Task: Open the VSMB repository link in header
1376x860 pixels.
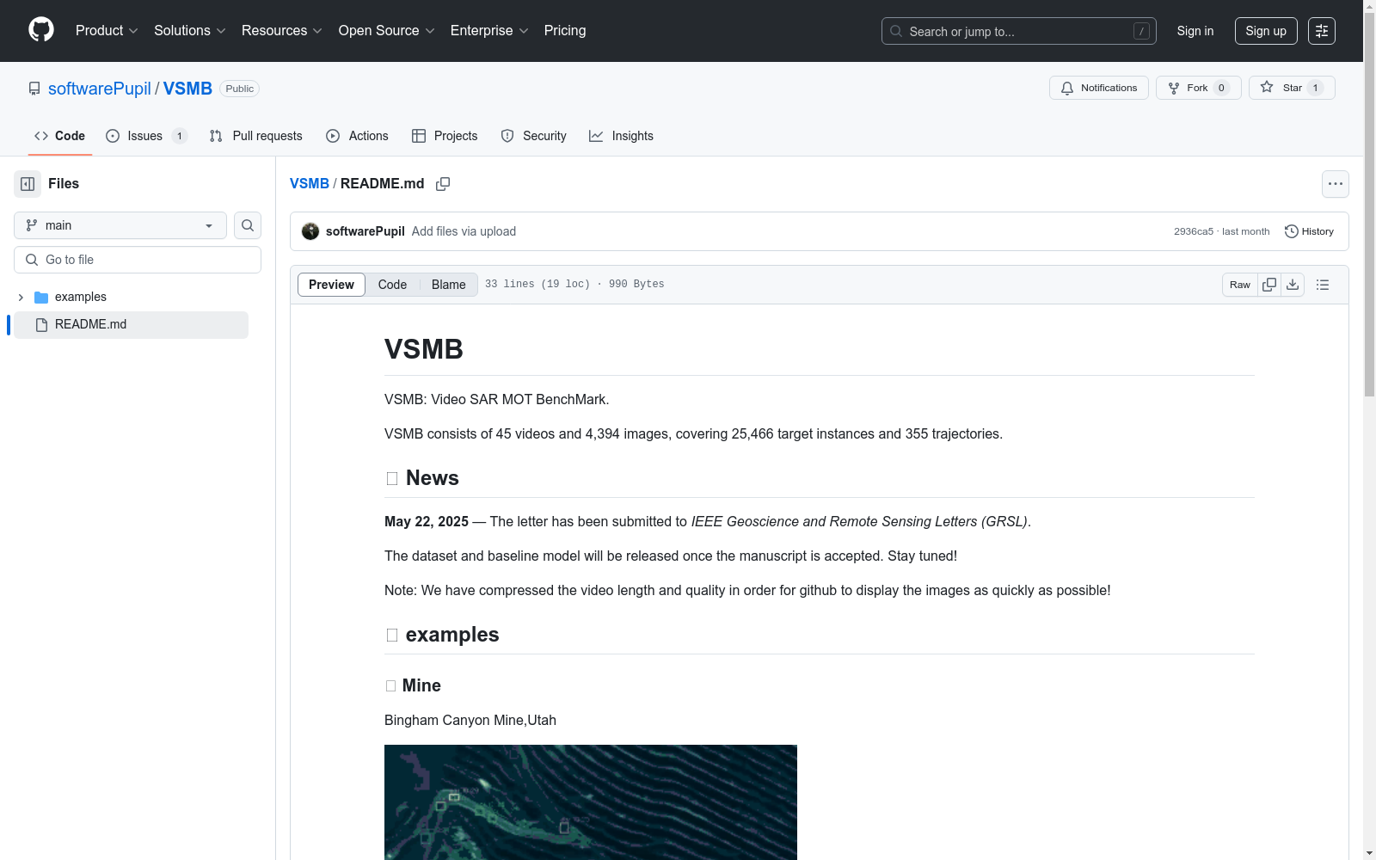Action: 187,89
